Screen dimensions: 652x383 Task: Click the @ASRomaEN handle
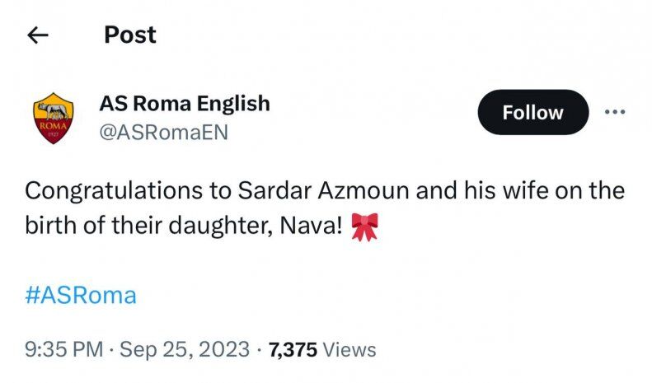click(x=163, y=133)
